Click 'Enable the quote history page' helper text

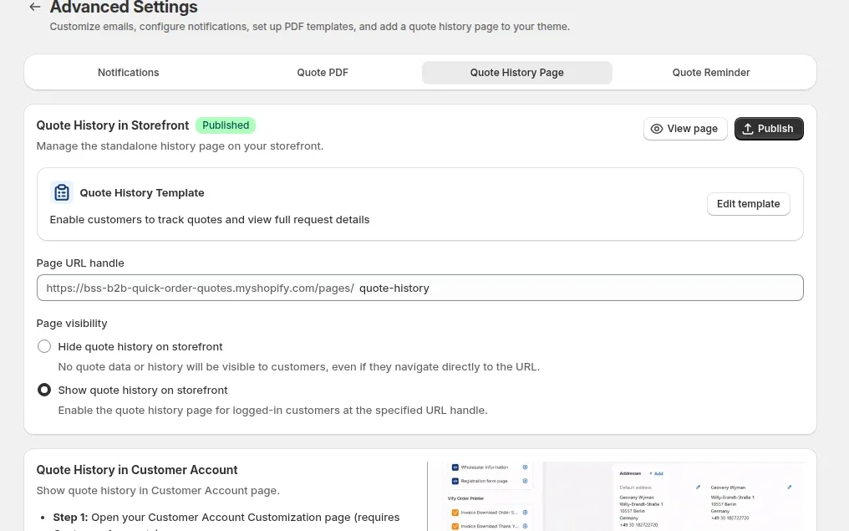273,411
